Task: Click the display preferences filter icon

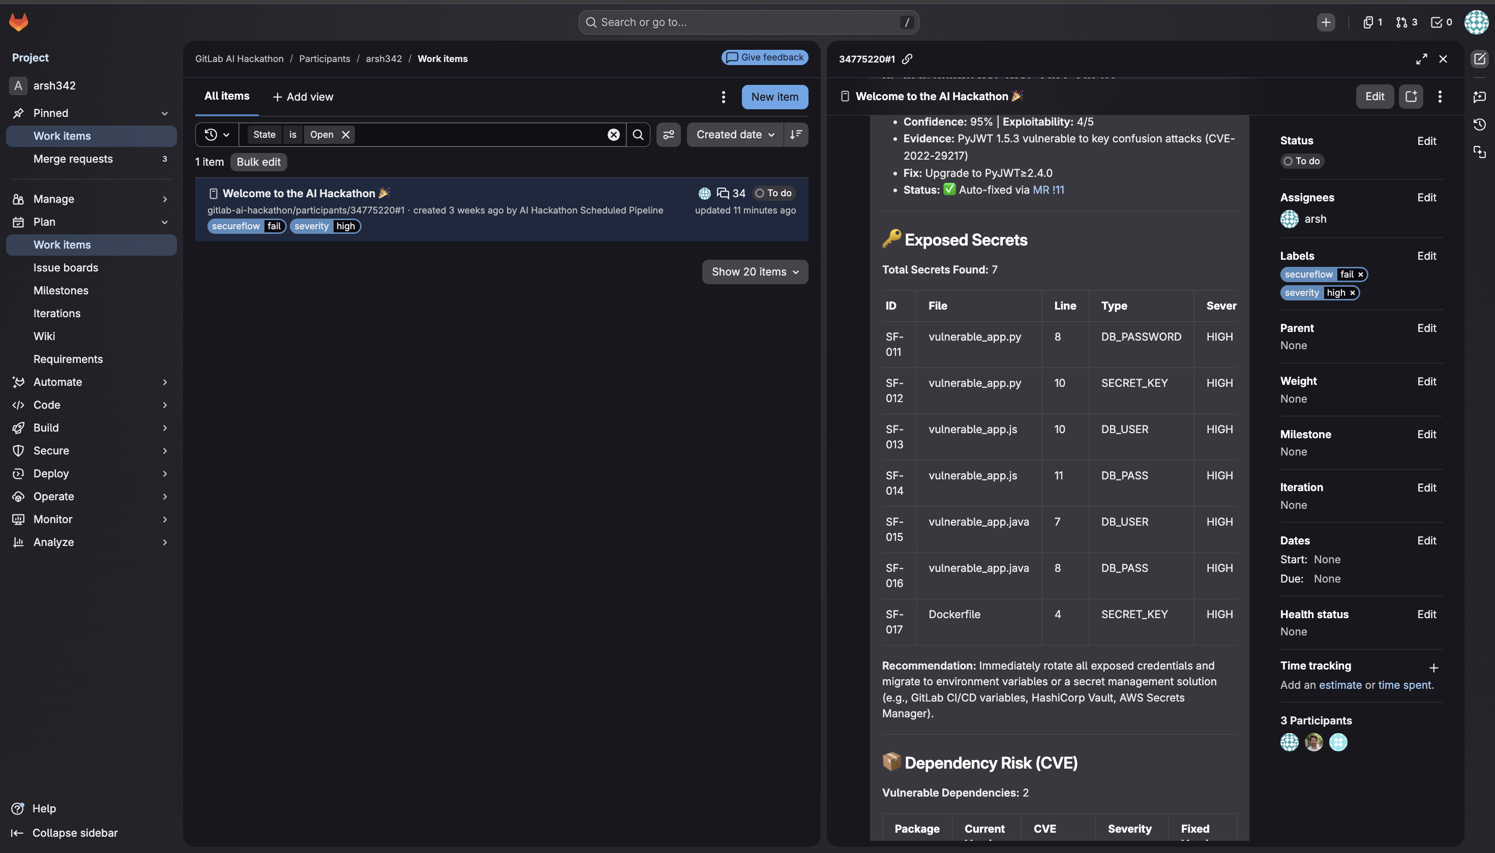Action: point(668,135)
